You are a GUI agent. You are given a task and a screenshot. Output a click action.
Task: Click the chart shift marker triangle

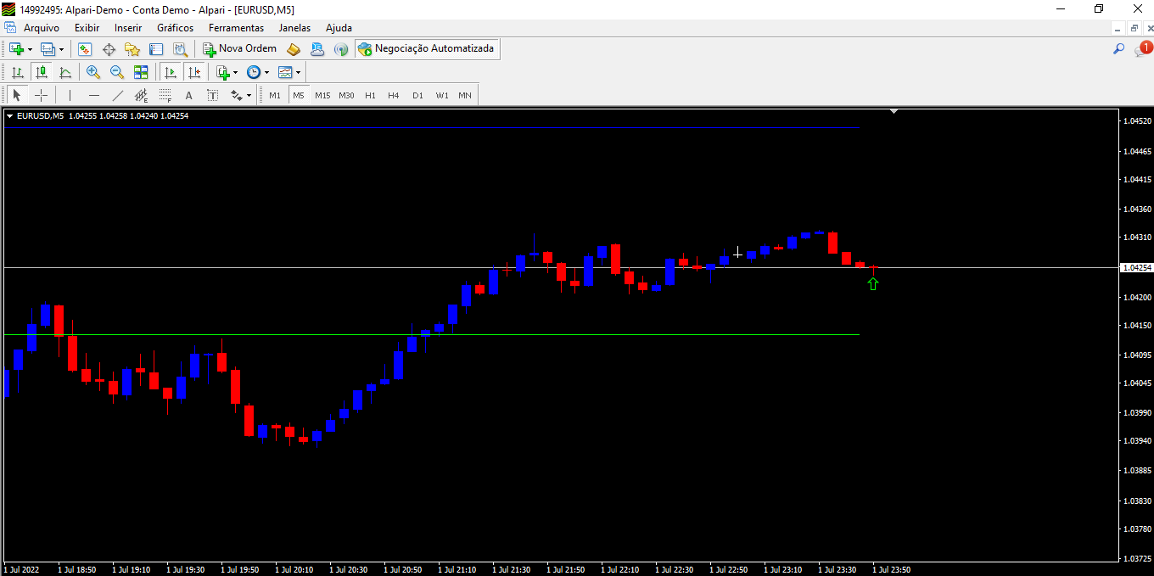tap(894, 111)
